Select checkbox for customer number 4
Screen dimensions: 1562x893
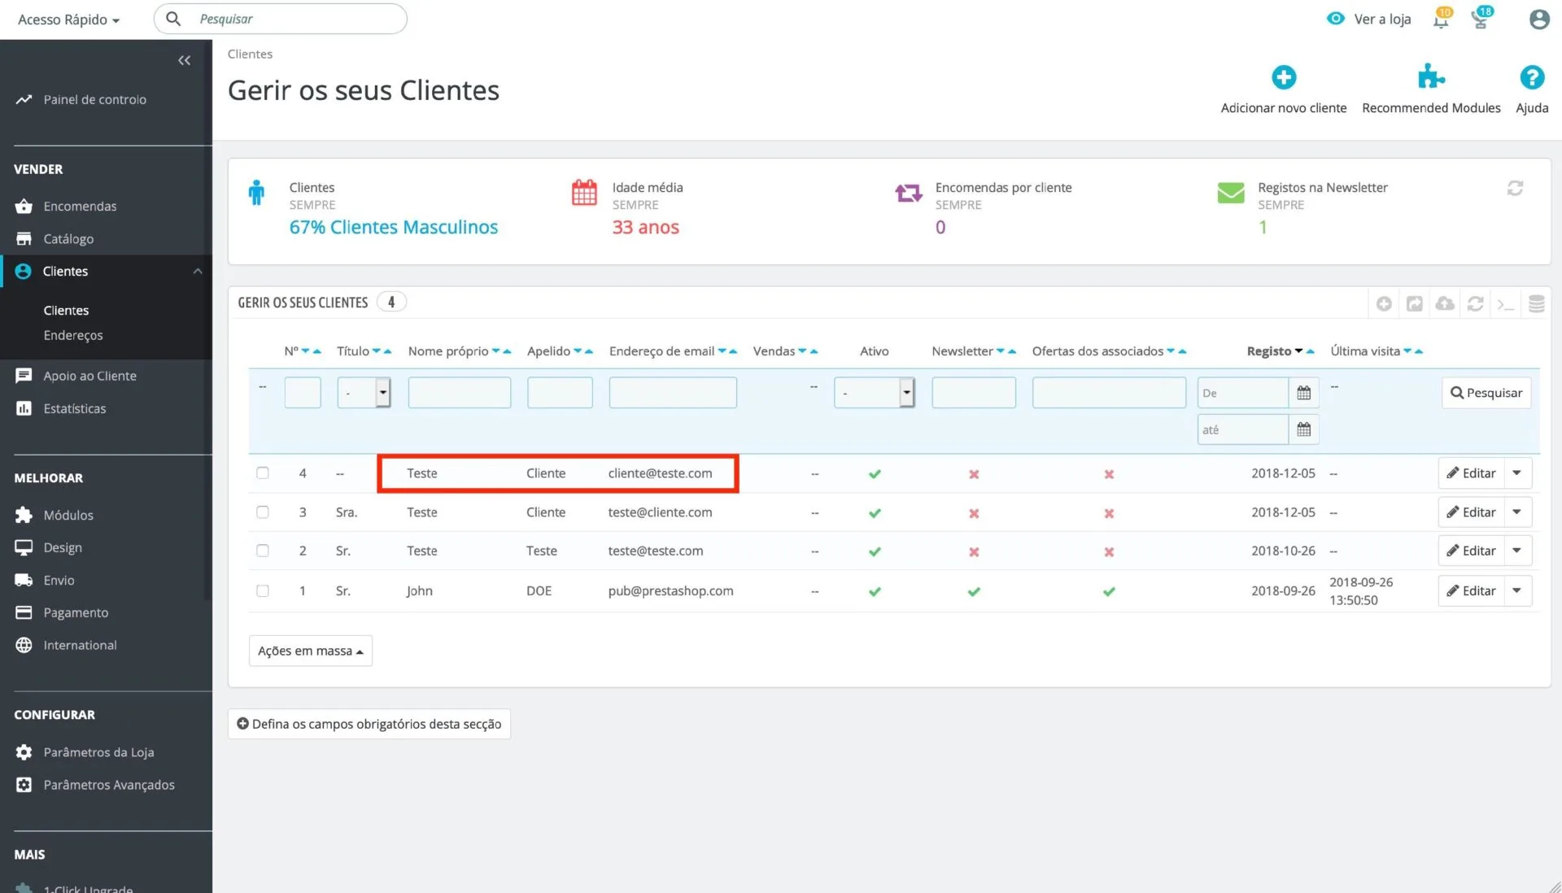pos(263,473)
